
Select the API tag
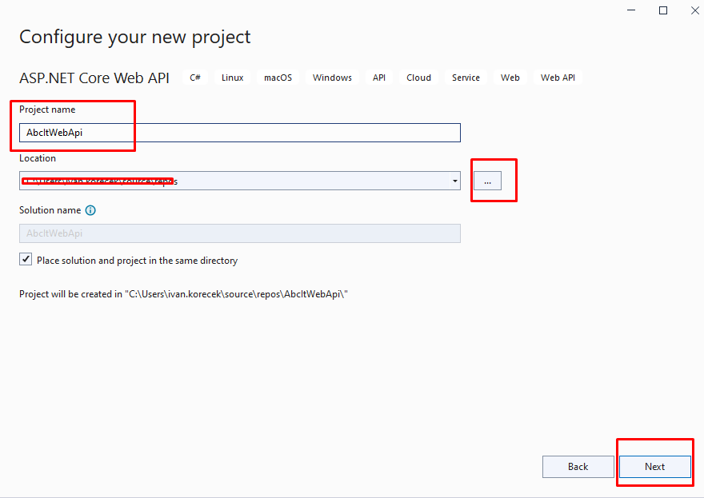(x=379, y=78)
